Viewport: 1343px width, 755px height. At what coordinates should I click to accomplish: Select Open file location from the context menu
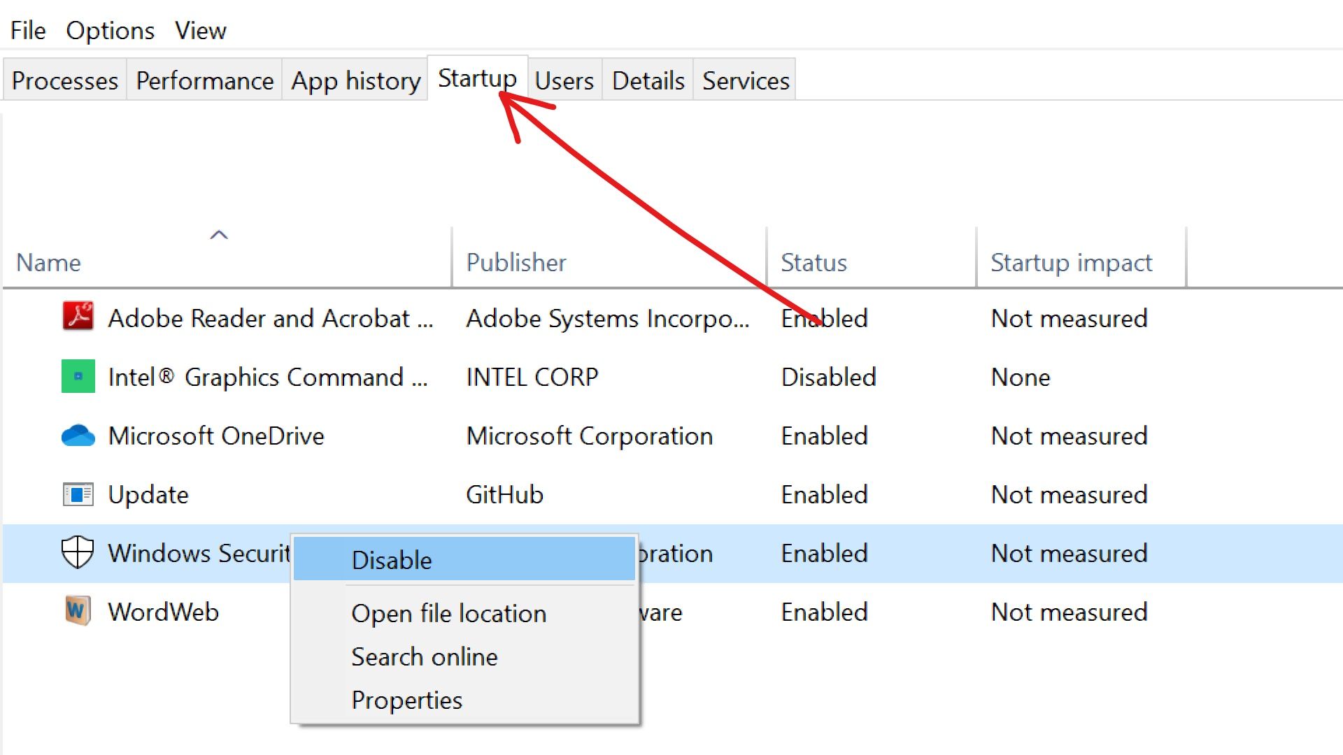click(x=448, y=613)
